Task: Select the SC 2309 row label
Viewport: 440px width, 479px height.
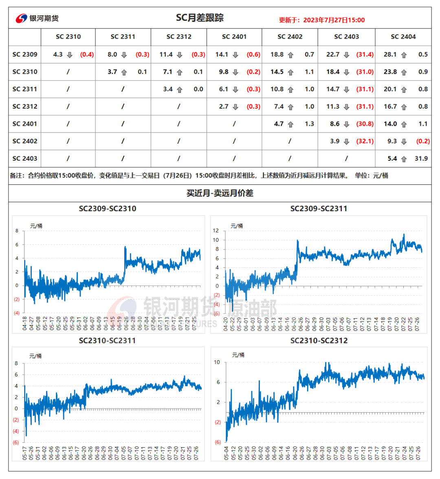Action: pyautogui.click(x=25, y=55)
